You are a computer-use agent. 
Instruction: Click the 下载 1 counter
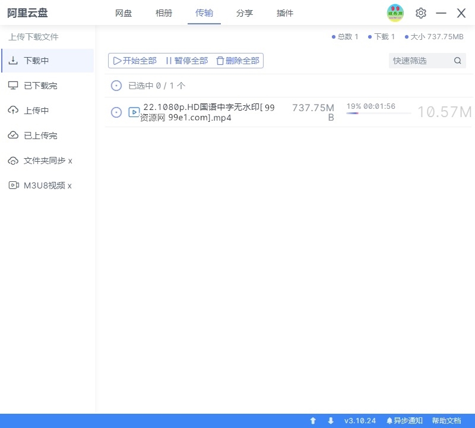point(382,37)
